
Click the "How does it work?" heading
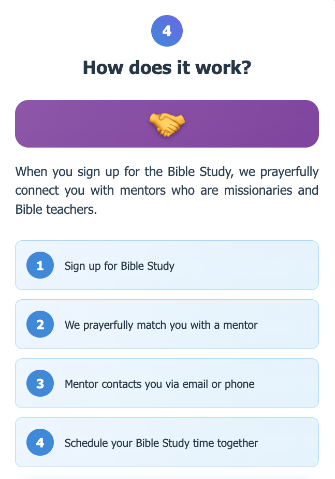click(x=167, y=67)
